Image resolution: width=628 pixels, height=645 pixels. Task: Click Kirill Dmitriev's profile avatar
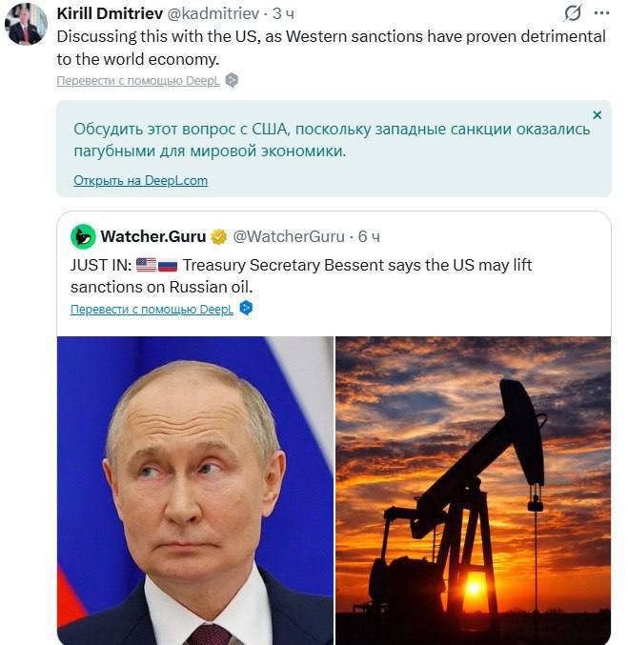pos(26,24)
